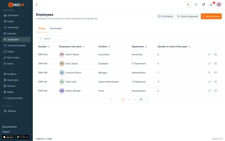The width and height of the screenshot is (225, 141).
Task: Open Support link
Action: 6,132
